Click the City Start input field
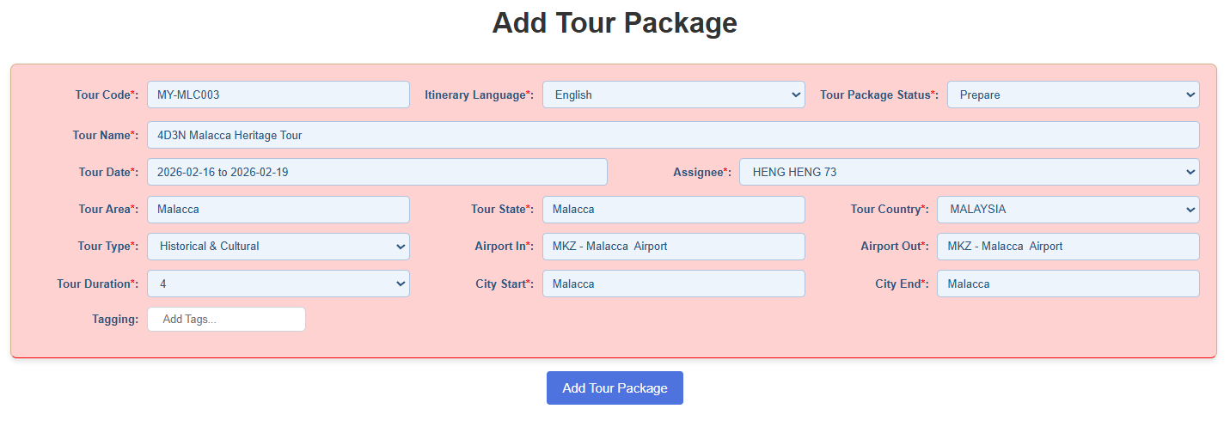The height and width of the screenshot is (421, 1230). (x=673, y=284)
